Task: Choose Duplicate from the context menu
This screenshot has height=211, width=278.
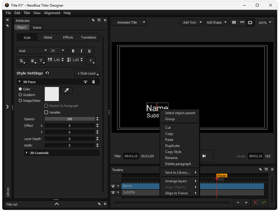Action: [172, 146]
